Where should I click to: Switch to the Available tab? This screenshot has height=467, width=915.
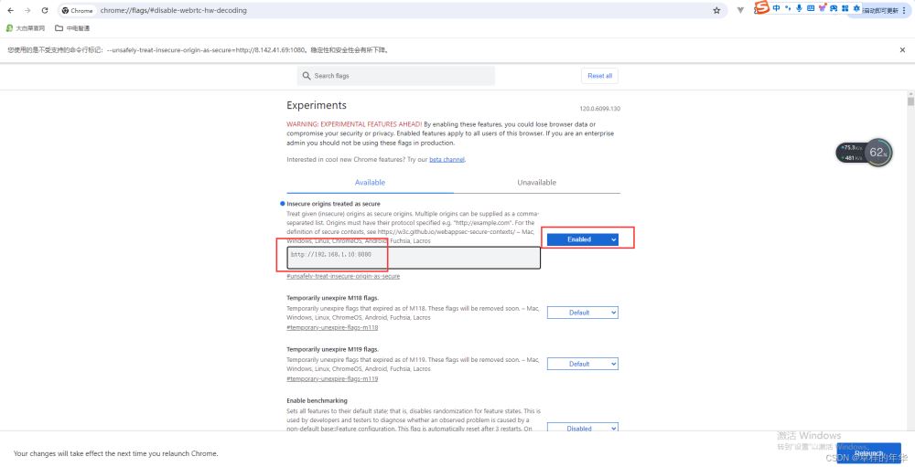[x=370, y=183]
